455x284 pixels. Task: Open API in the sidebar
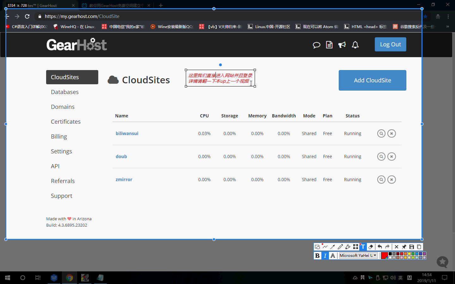point(55,166)
